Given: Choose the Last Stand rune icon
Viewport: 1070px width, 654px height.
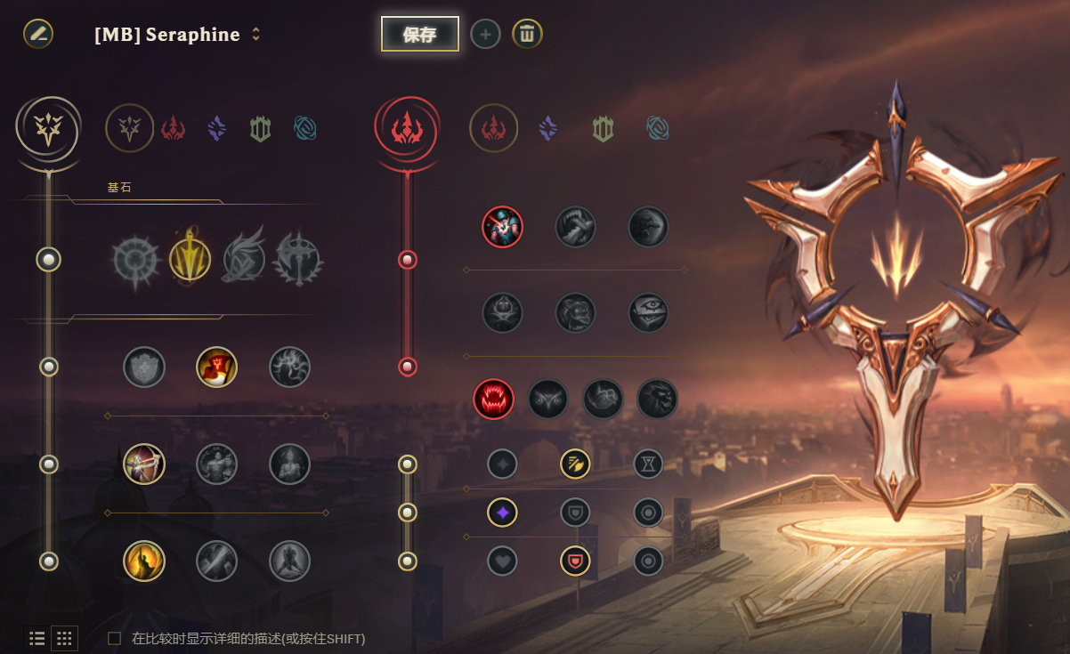Looking at the screenshot, I should 290,561.
